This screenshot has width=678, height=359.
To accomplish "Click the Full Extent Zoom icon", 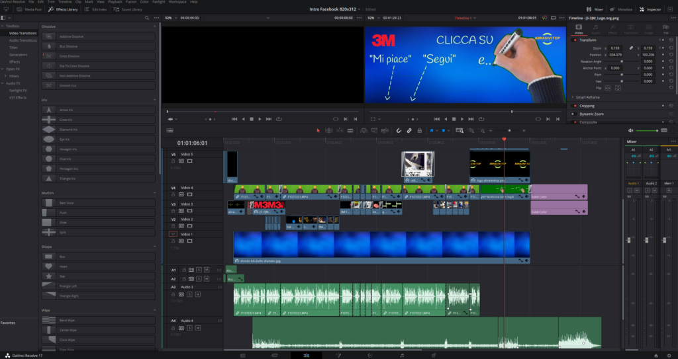I will pos(460,130).
